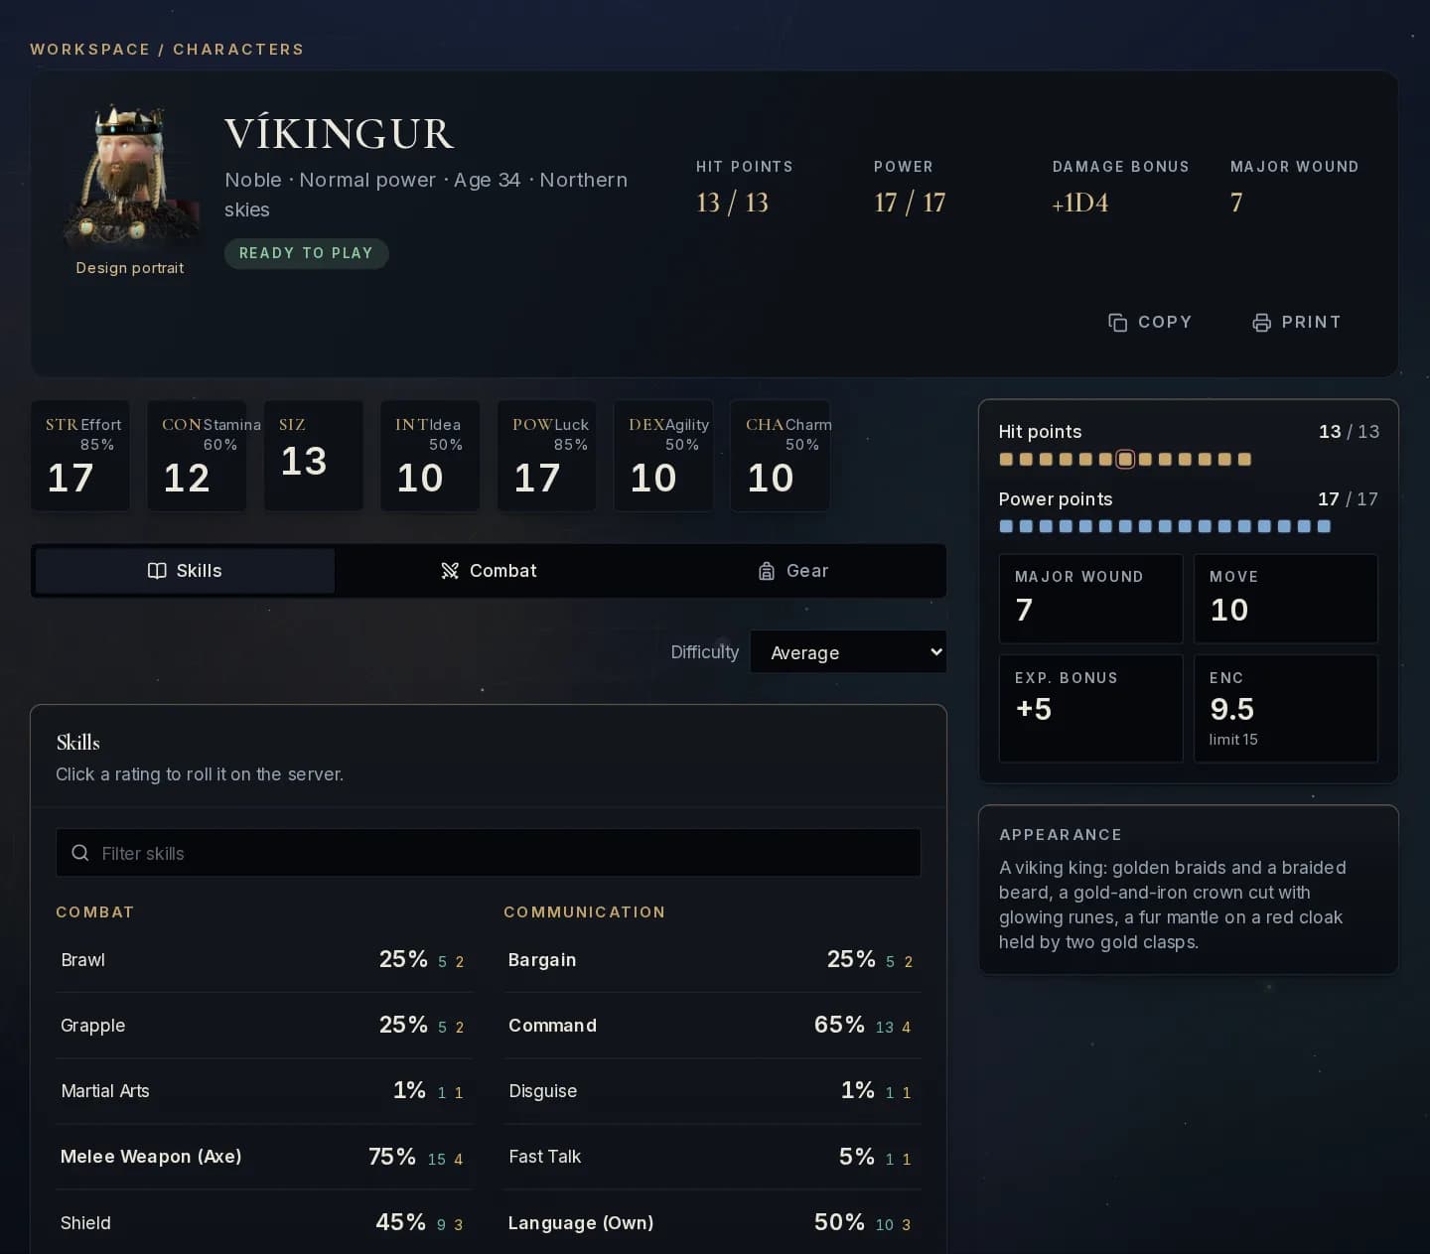Screen dimensions: 1430x1254
Task: Click the Characters breadcrumb link
Action: click(x=238, y=50)
